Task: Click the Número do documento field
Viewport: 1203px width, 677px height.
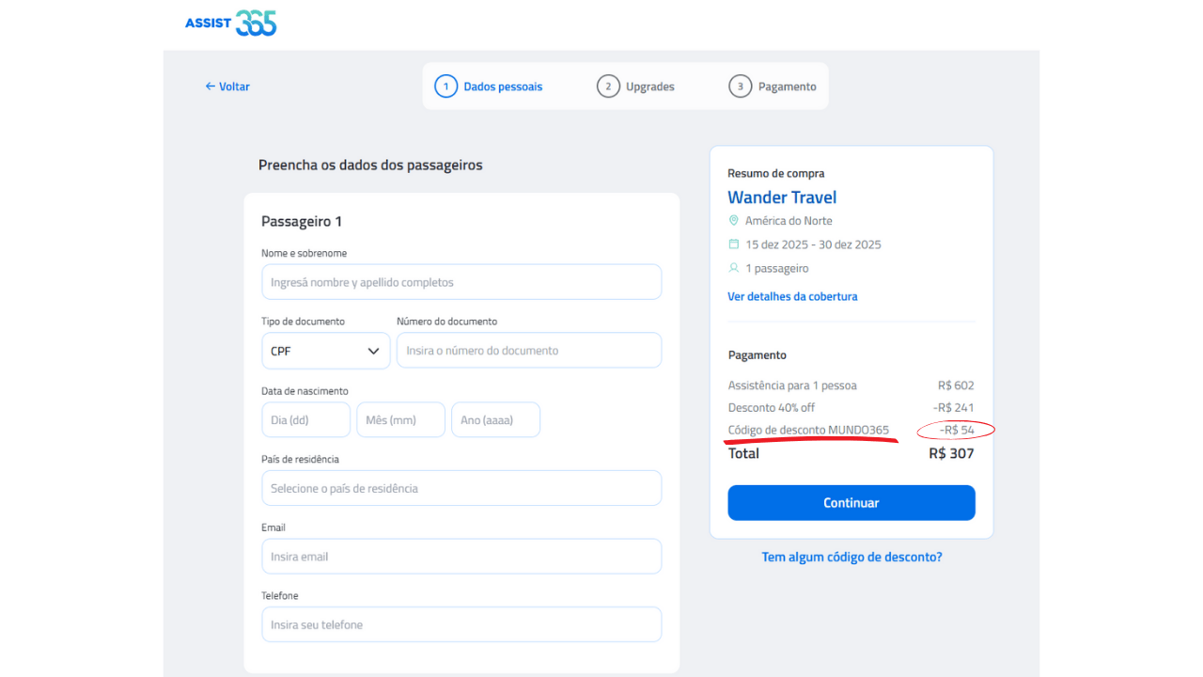Action: (529, 351)
